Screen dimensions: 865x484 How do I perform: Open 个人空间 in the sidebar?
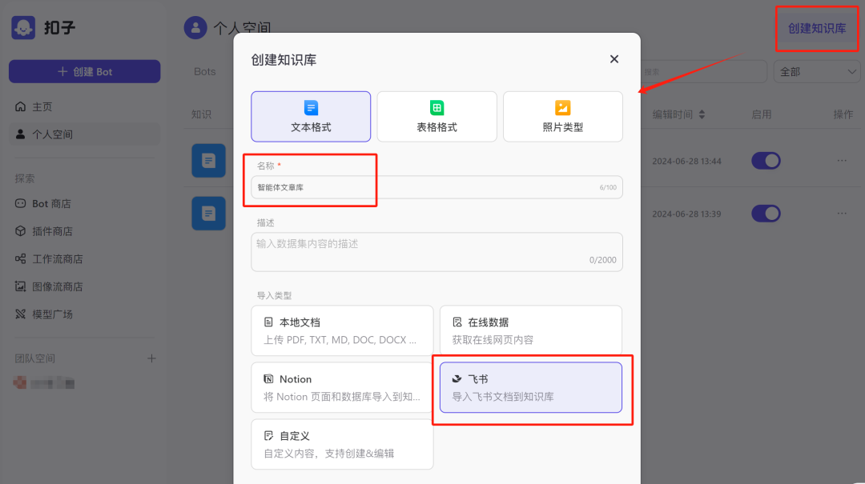tap(84, 134)
